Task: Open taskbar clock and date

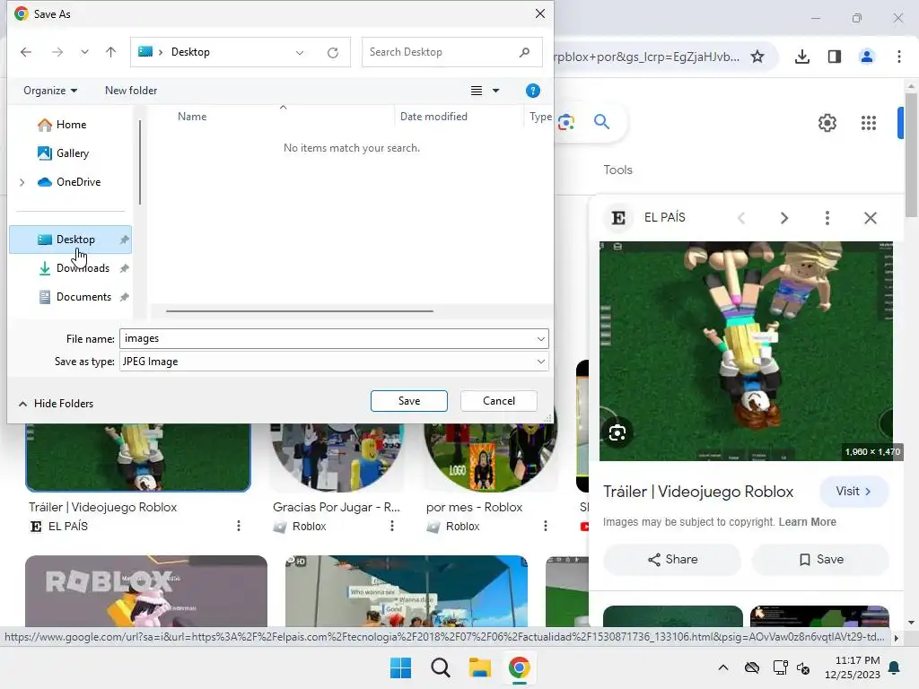Action: click(x=853, y=667)
